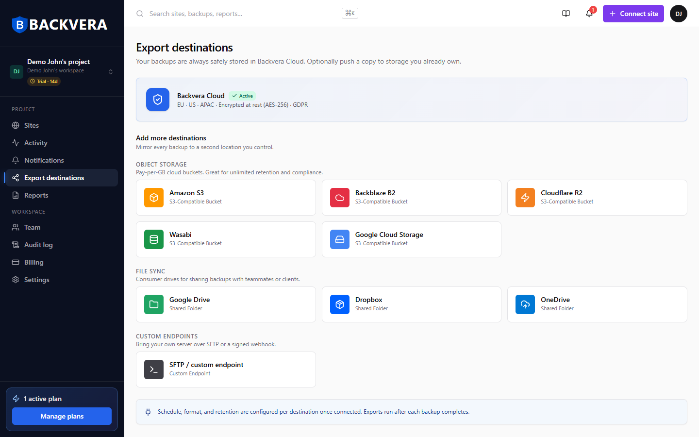The width and height of the screenshot is (699, 437).
Task: Open the Team page
Action: [x=62, y=227]
